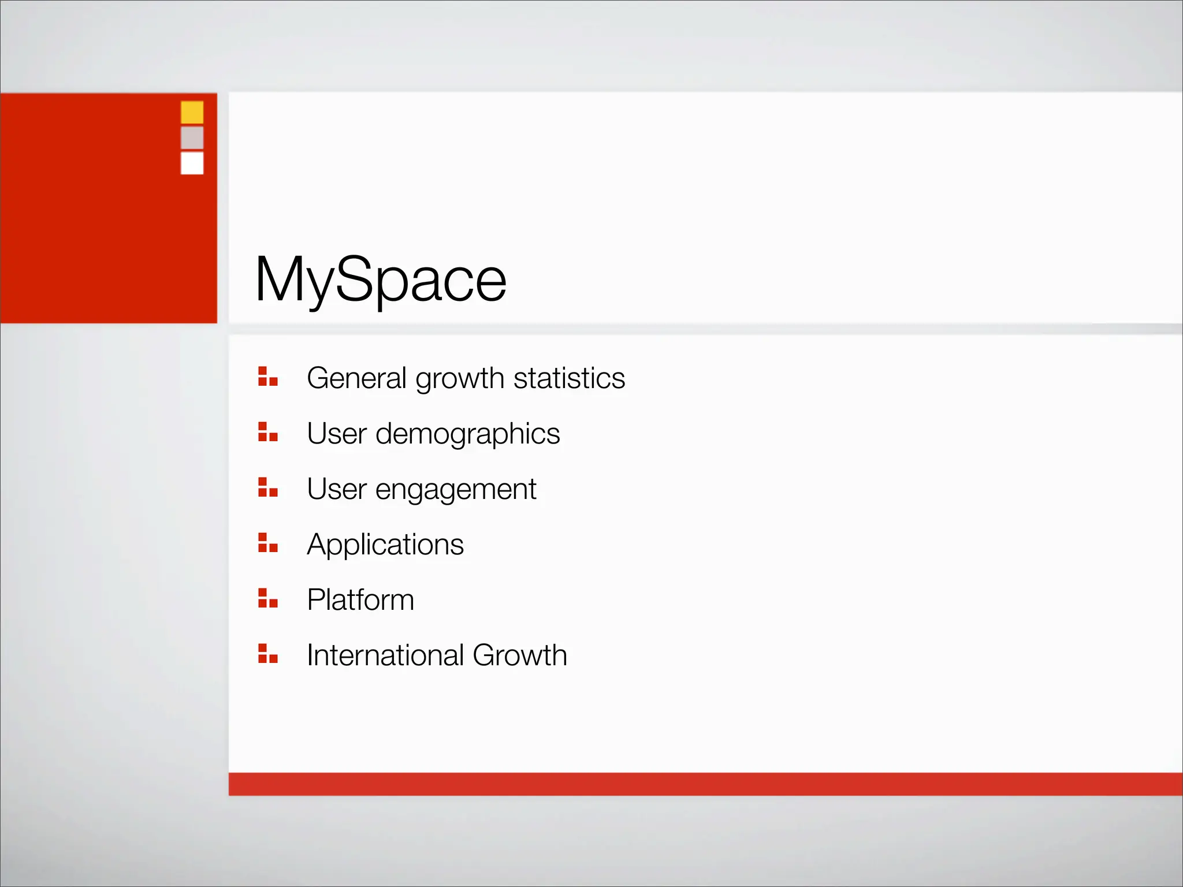Image resolution: width=1183 pixels, height=887 pixels.
Task: Select the 'User demographics' line
Action: 433,434
